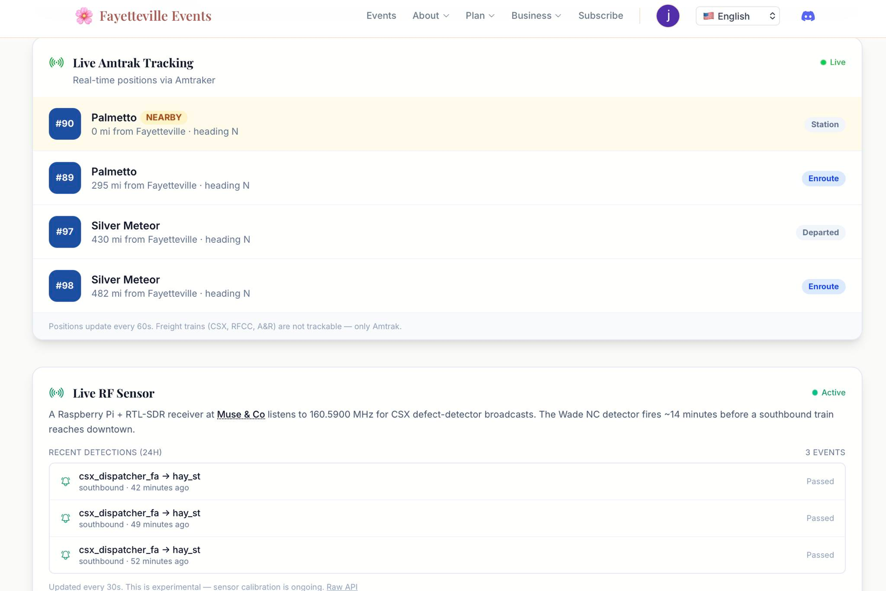Click the Enroute badge for Palmetto #89
Screen dimensions: 886x591
[824, 179]
